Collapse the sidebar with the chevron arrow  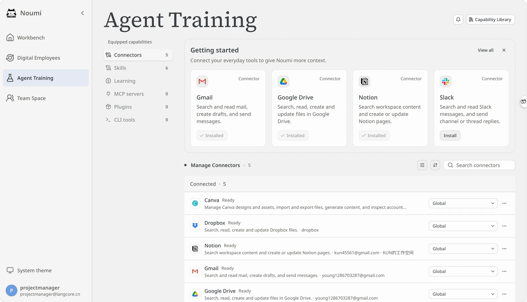point(82,13)
